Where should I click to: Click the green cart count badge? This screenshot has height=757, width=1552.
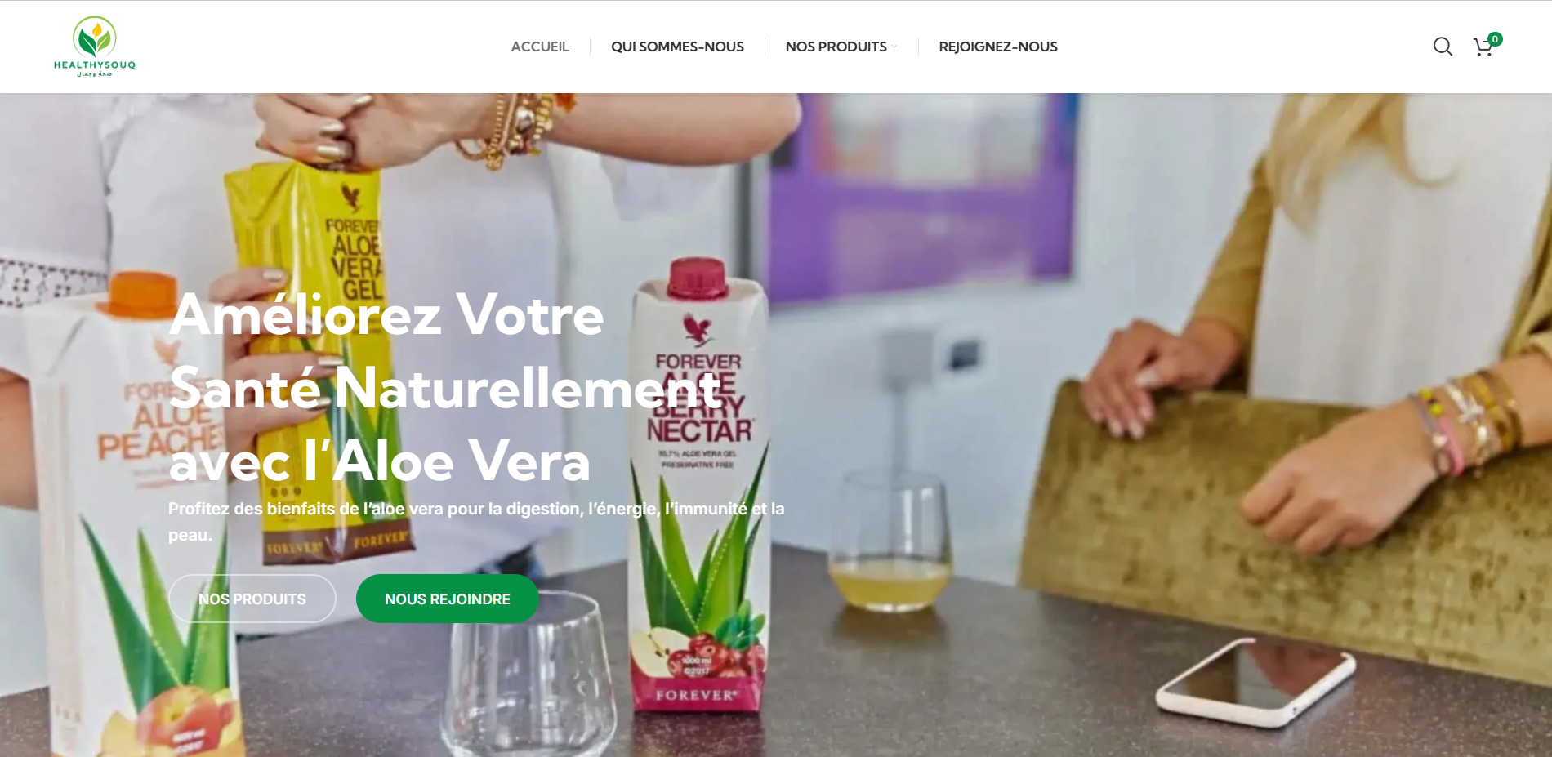point(1495,38)
